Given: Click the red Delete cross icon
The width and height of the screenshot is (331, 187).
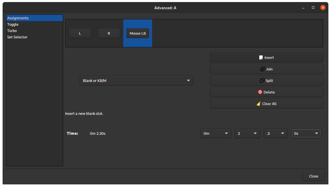Looking at the screenshot, I should coord(260,92).
